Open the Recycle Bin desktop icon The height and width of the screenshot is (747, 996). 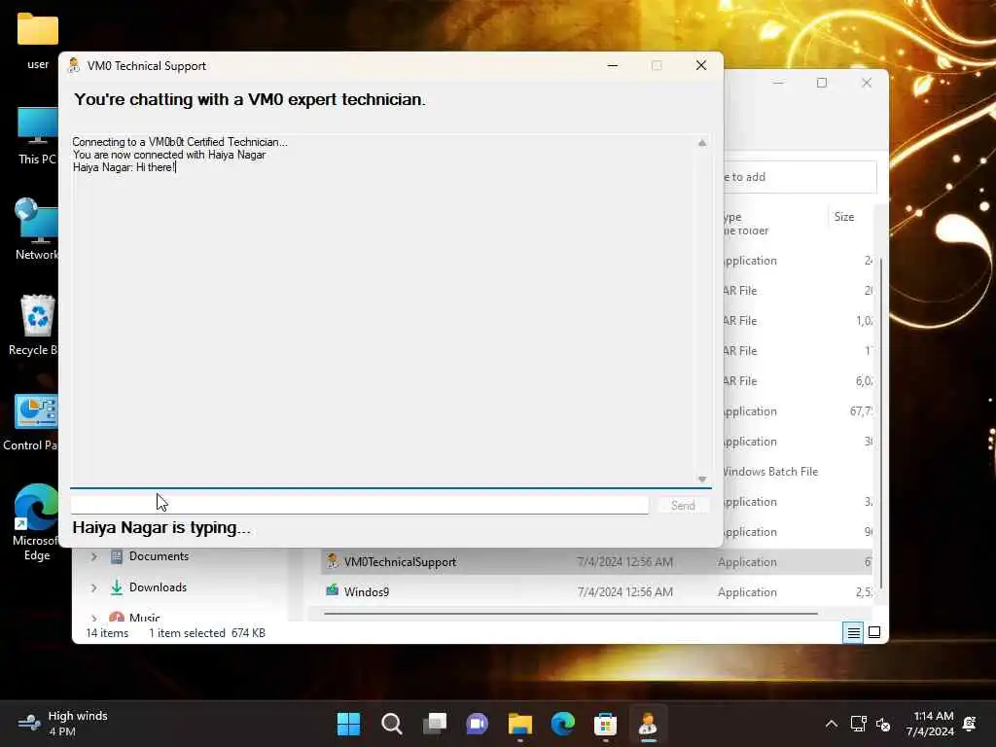tap(33, 325)
